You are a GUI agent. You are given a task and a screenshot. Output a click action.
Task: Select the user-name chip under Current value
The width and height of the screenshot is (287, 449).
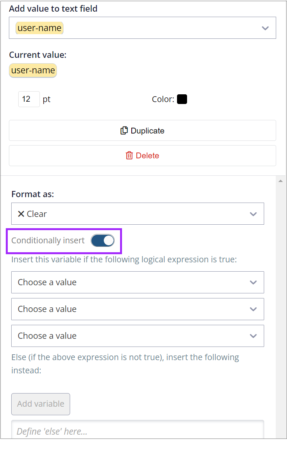tap(33, 70)
